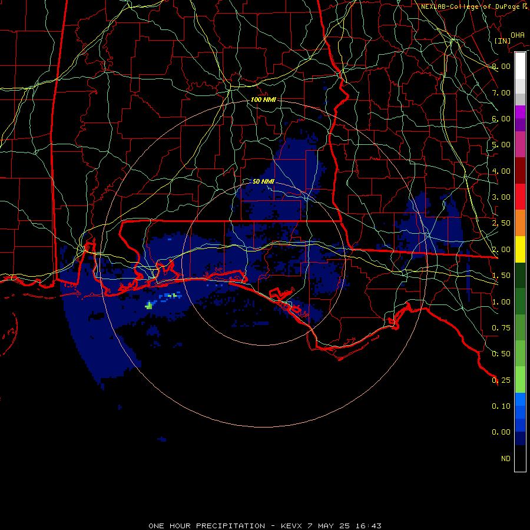Pick the orange color on the scale
Screen dimensions: 530x530
[520, 223]
